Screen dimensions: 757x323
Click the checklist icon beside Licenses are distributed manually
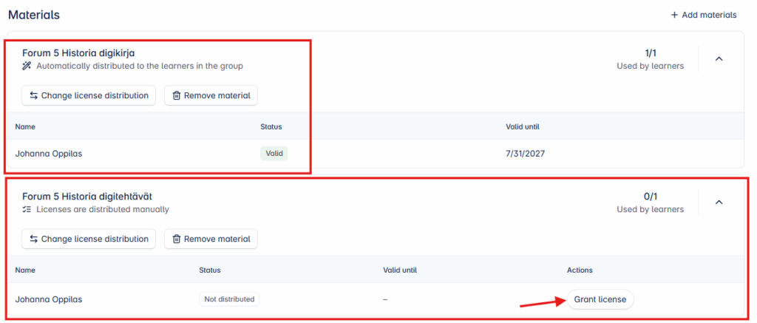[27, 209]
